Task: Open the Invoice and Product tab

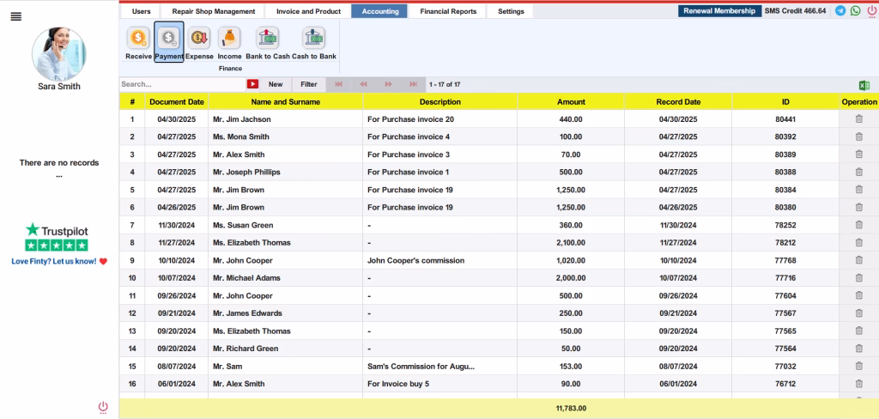Action: coord(308,11)
